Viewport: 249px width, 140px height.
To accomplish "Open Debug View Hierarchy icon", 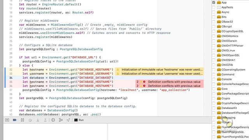I will (x=53, y=120).
